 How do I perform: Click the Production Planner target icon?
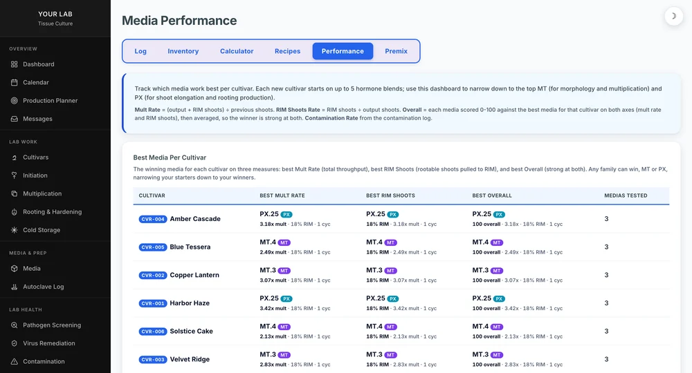14,100
